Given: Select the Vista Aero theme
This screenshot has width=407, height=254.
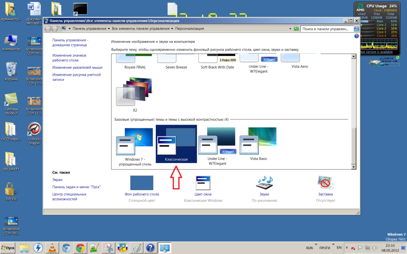Looking at the screenshot, I should (300, 62).
